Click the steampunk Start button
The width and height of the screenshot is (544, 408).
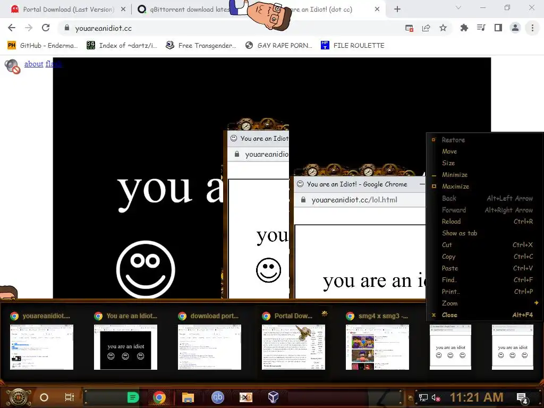point(18,397)
